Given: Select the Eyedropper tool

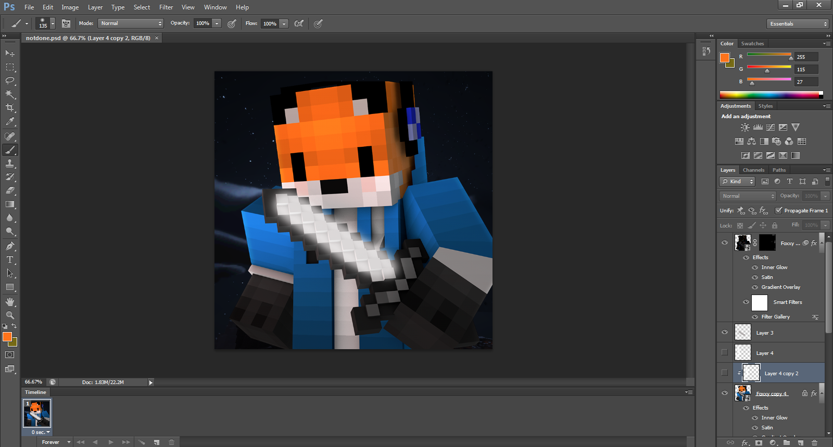Looking at the screenshot, I should pos(10,121).
